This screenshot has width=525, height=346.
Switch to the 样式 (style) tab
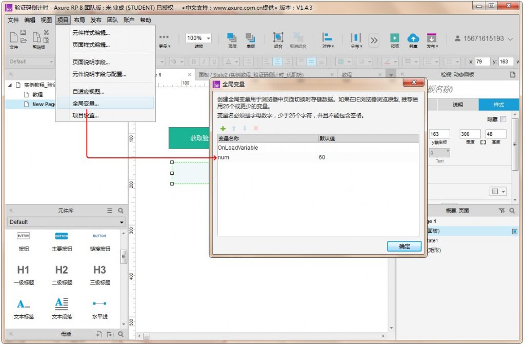click(498, 105)
